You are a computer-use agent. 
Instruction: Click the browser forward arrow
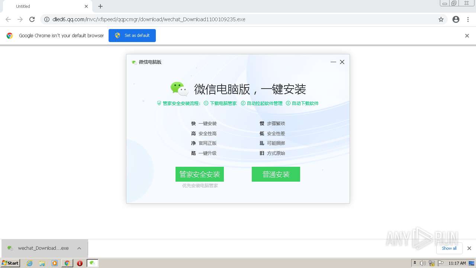point(20,19)
